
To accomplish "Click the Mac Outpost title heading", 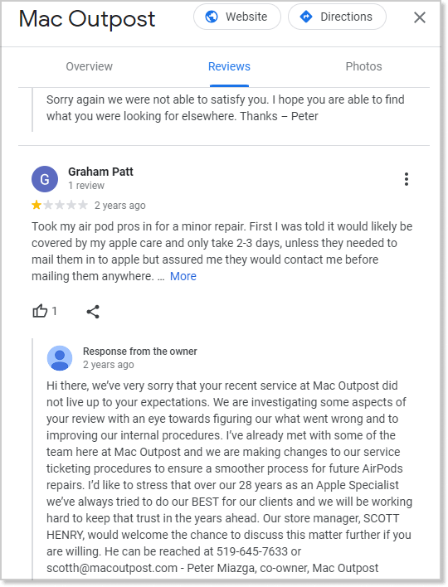I will 87,19.
